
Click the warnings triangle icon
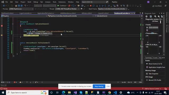point(20,82)
